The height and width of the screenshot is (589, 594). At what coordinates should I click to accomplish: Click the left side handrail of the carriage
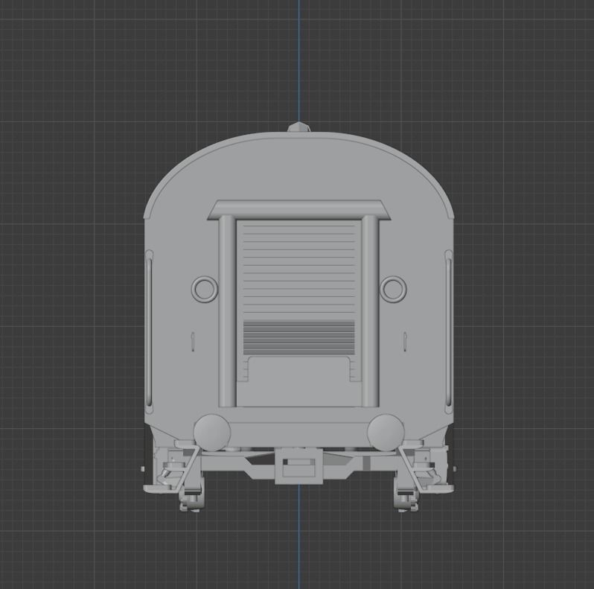pos(150,331)
